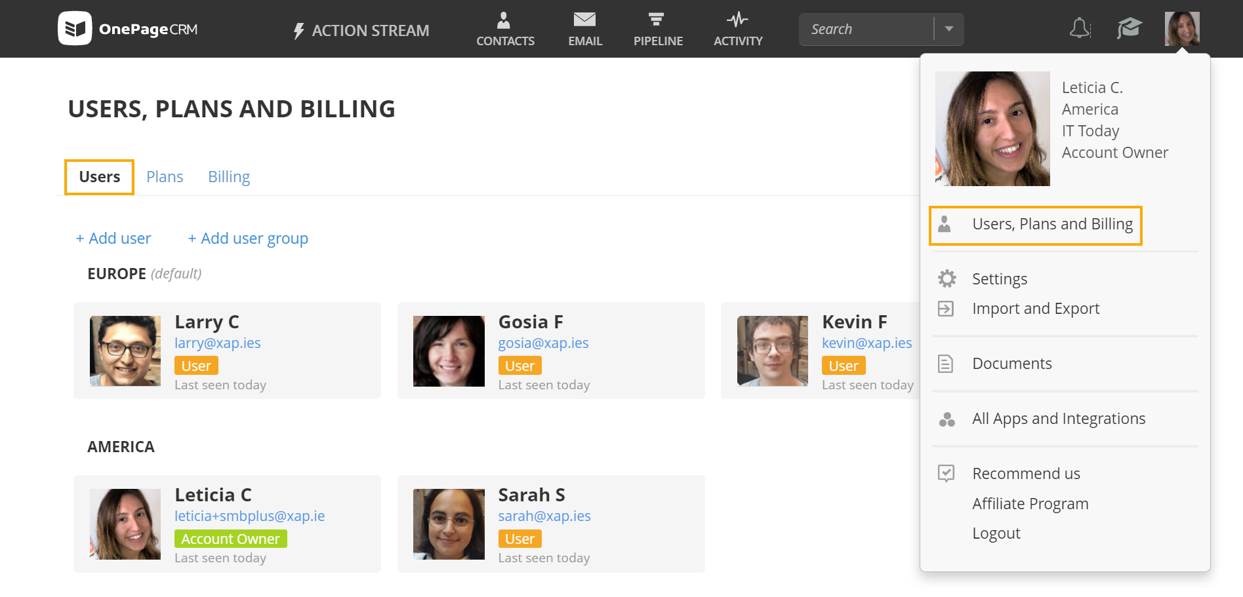Screen dimensions: 1243x597
Task: Click inside the Search field
Action: pyautogui.click(x=866, y=29)
